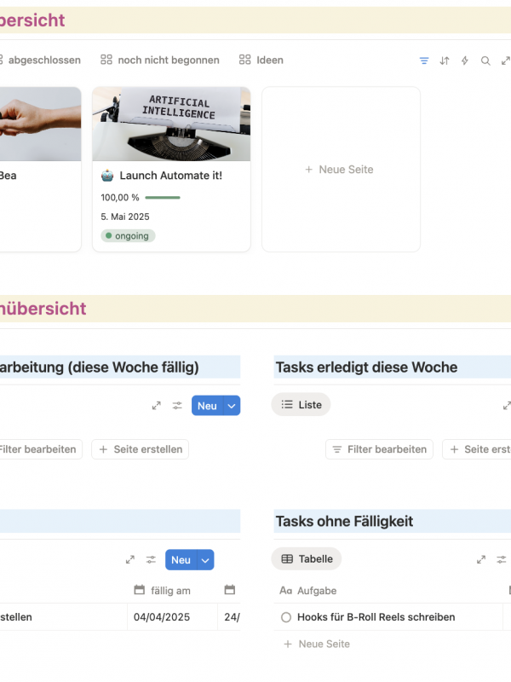Open search via the magnifying glass icon
This screenshot has width=511, height=682.
point(485,61)
